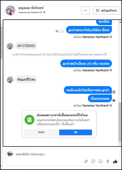Click the customer's profile picture in the header
The height and width of the screenshot is (170, 122).
click(10, 10)
